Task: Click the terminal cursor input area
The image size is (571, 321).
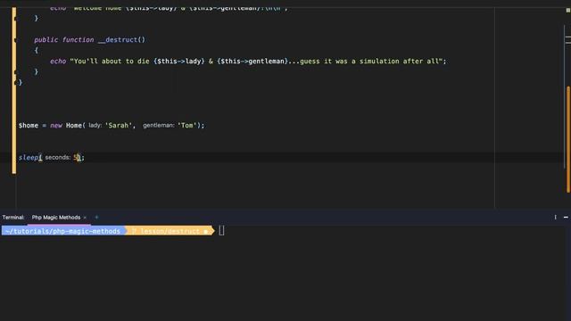Action: point(221,231)
